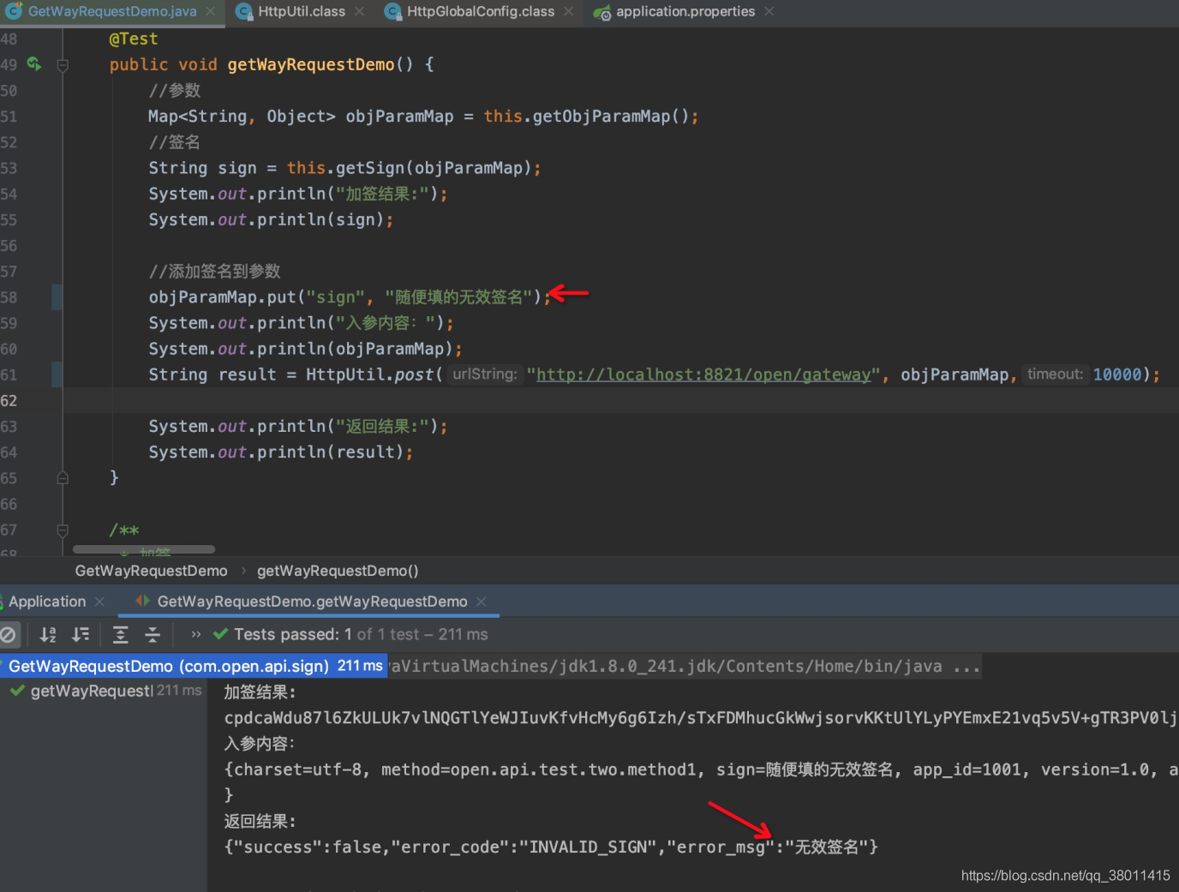The width and height of the screenshot is (1179, 892).
Task: Select getWayRequestDemo() method breadcrumb
Action: pos(338,571)
